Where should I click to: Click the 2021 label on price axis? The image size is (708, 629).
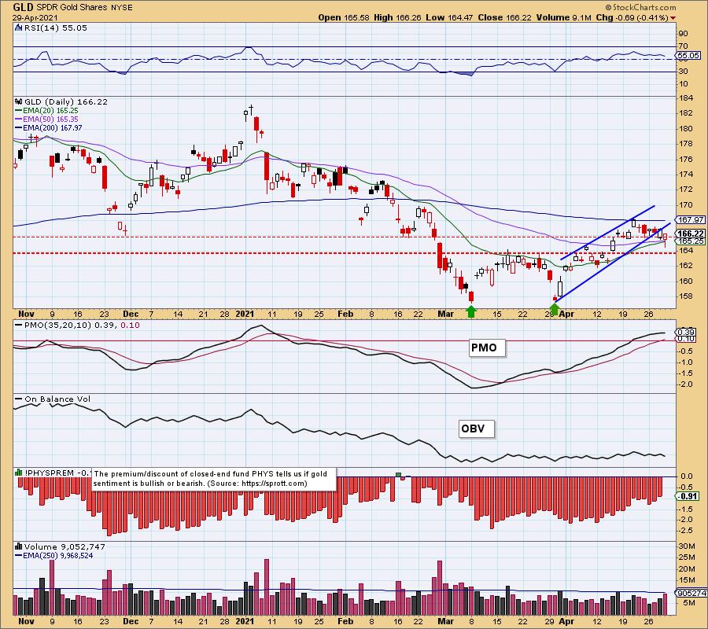[x=245, y=314]
